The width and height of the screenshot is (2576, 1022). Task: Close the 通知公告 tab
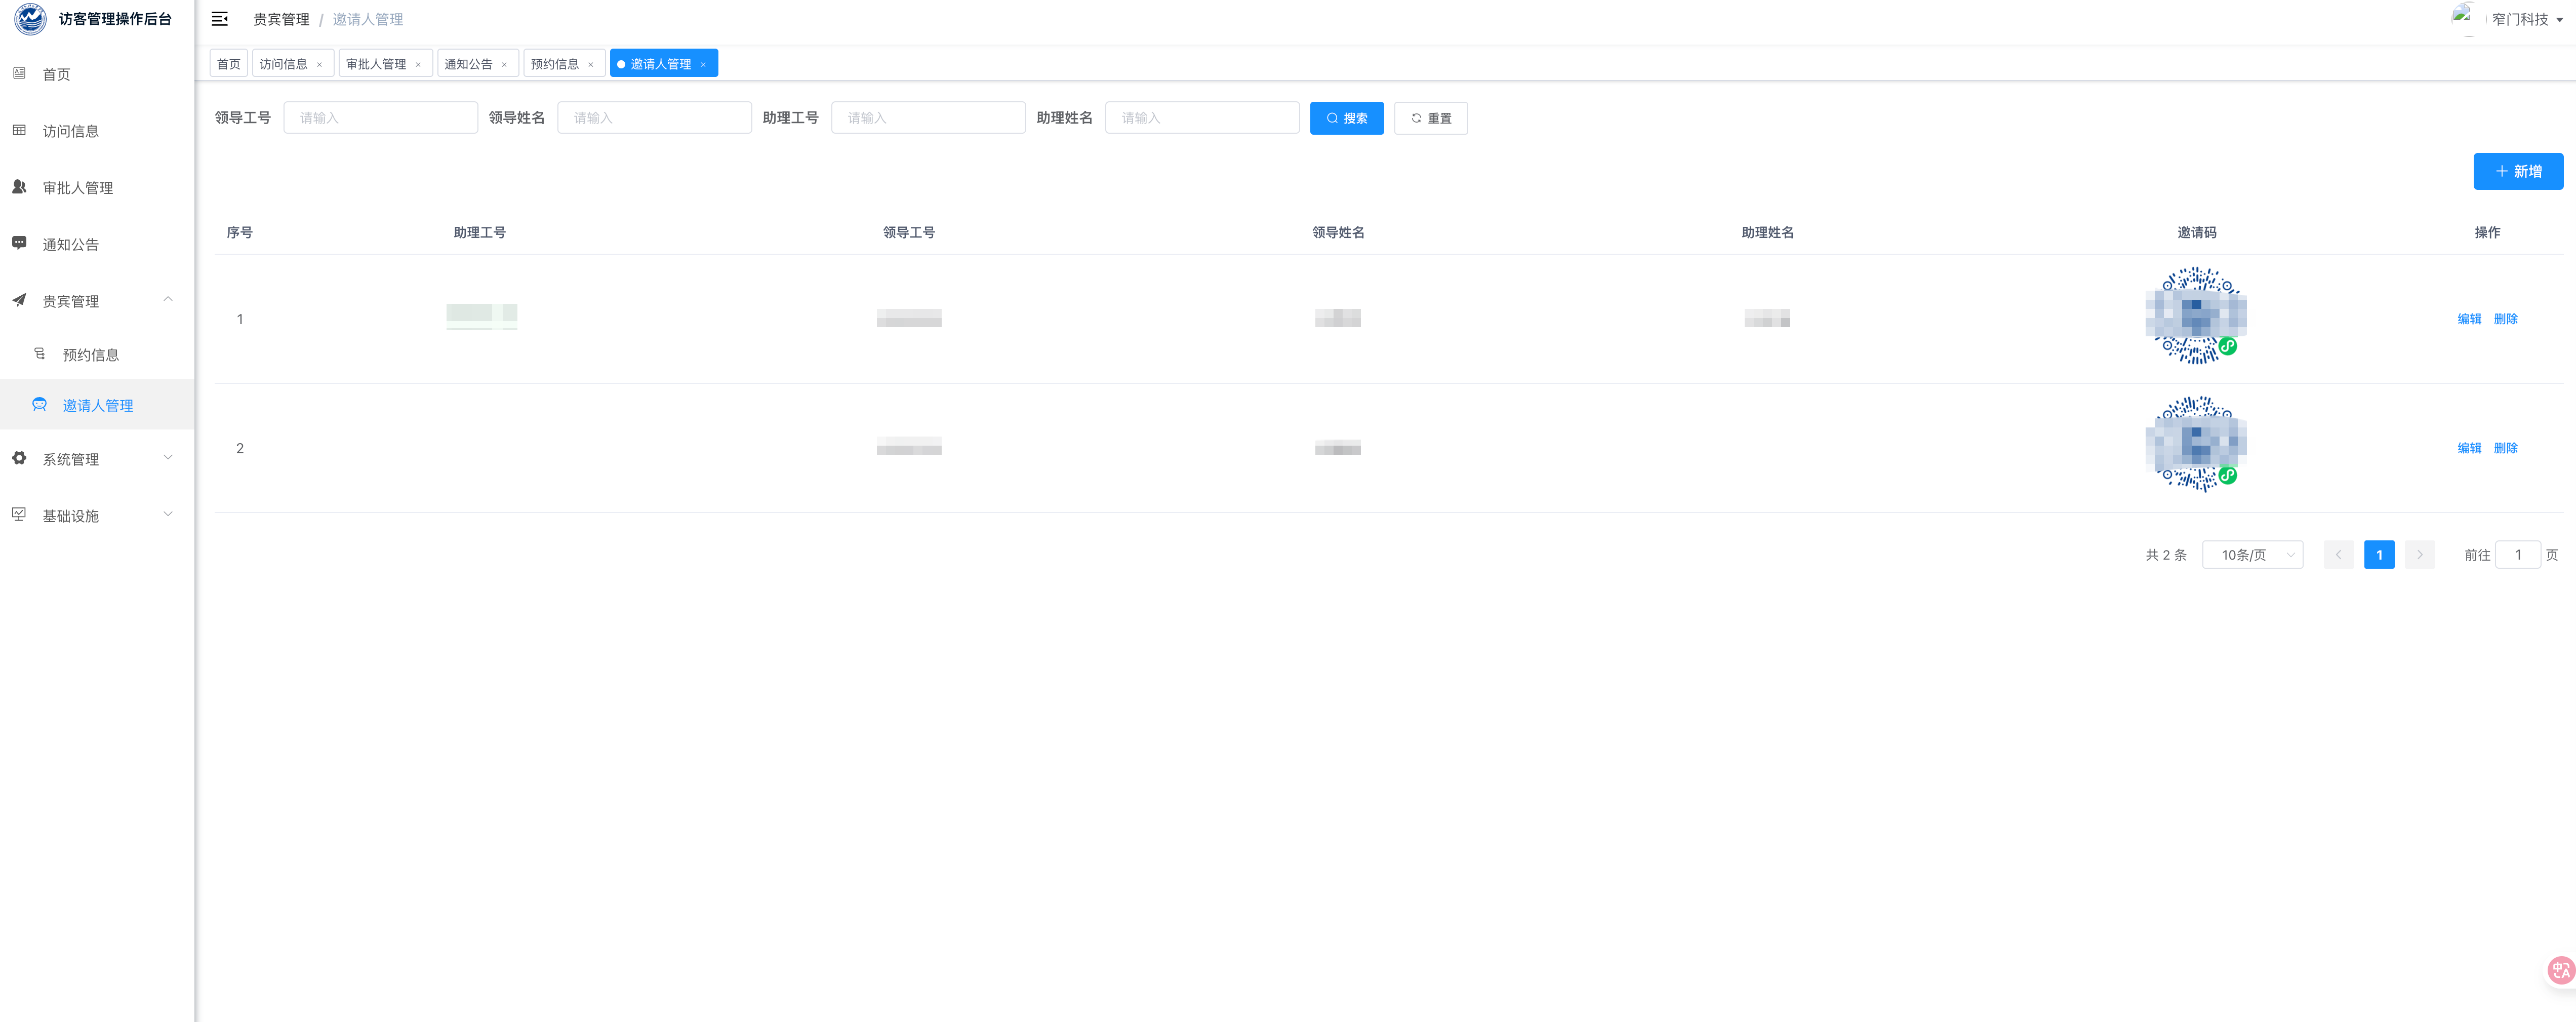click(504, 65)
